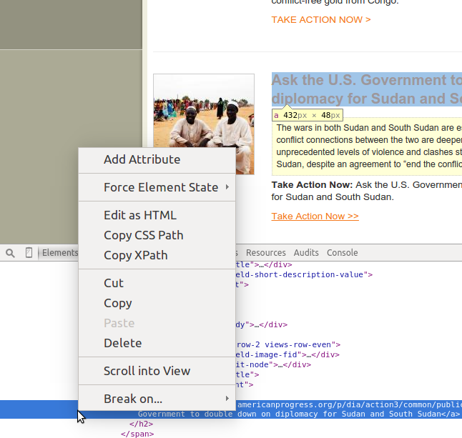Toggle the device mode phone icon

point(29,252)
